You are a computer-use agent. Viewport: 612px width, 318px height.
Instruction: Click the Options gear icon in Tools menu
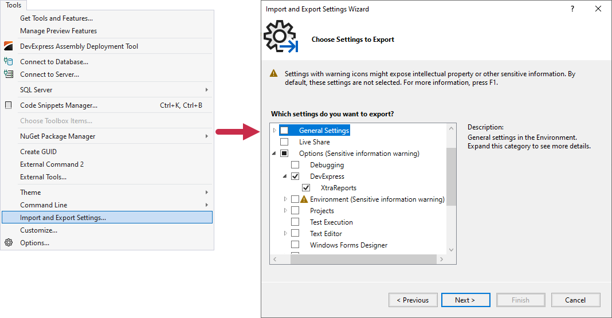pyautogui.click(x=9, y=243)
